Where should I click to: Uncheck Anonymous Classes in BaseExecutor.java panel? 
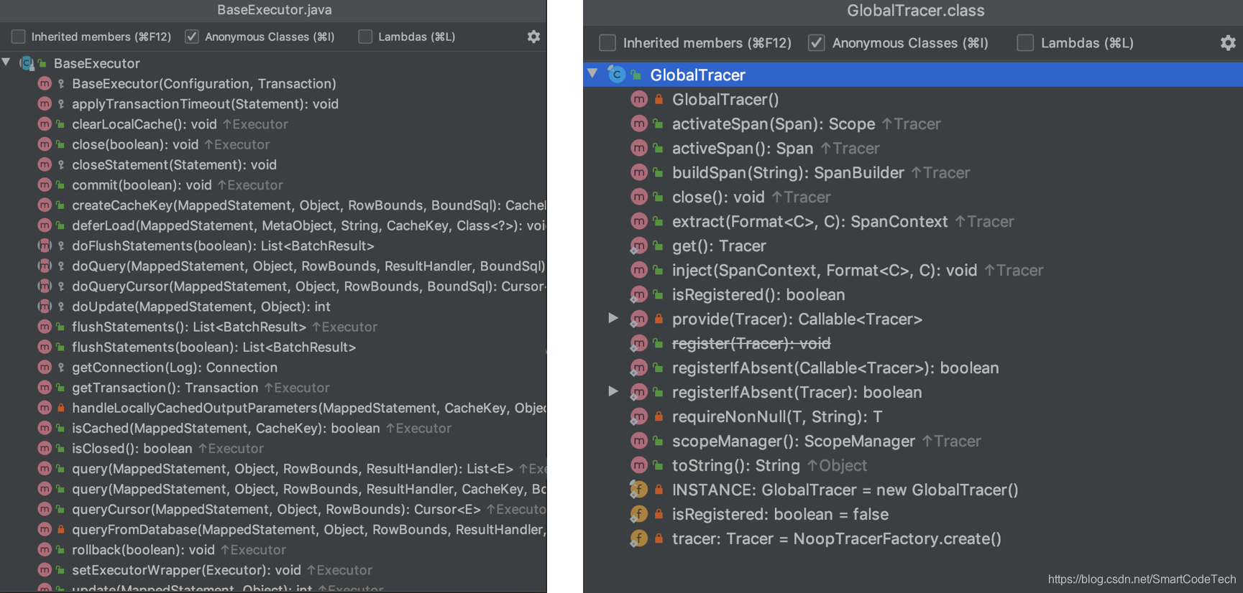tap(192, 37)
